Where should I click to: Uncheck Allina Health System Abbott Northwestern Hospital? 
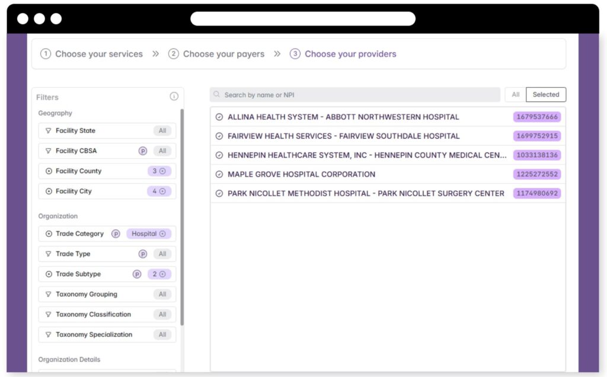point(219,117)
